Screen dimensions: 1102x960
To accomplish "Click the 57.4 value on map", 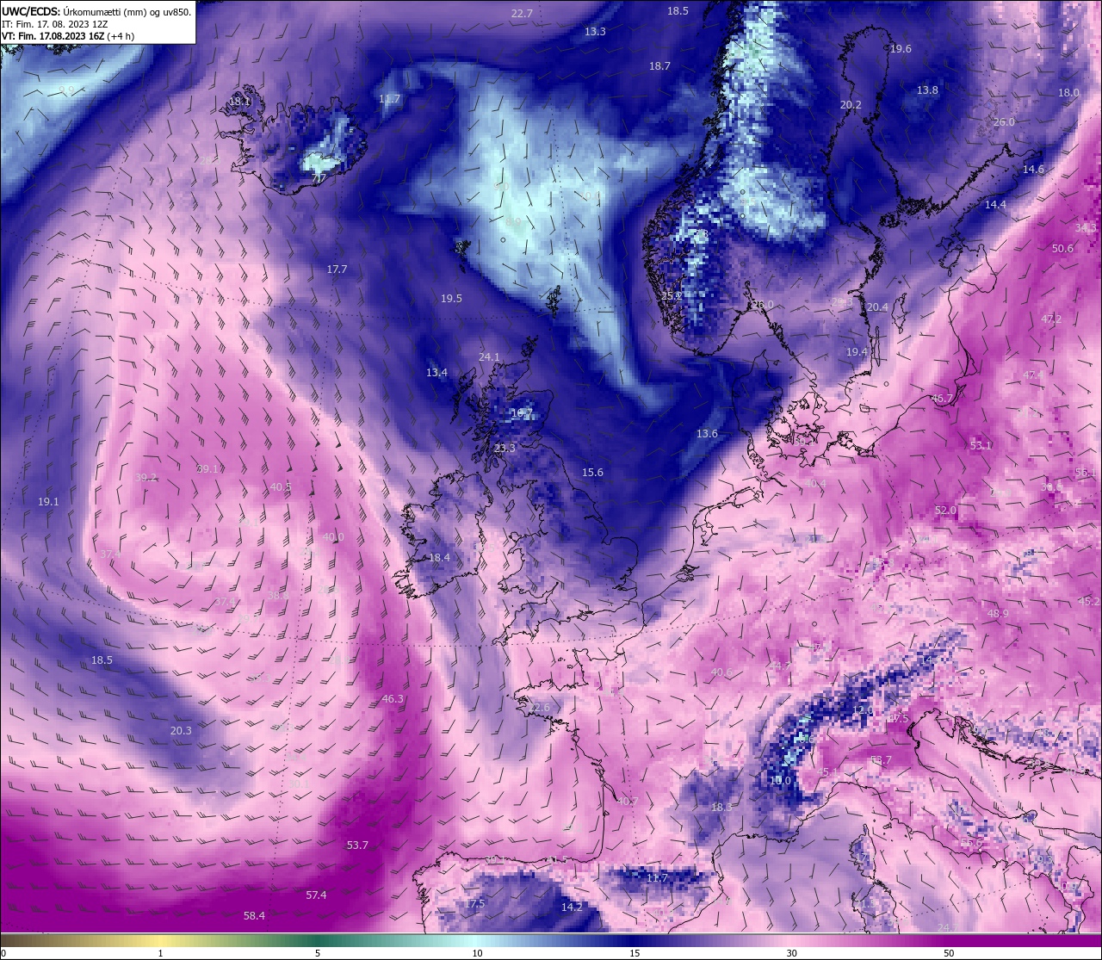I will point(316,895).
